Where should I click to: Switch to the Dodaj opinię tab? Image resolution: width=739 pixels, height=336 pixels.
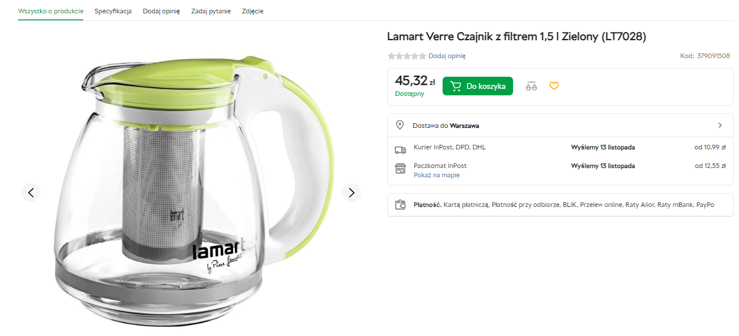[161, 11]
